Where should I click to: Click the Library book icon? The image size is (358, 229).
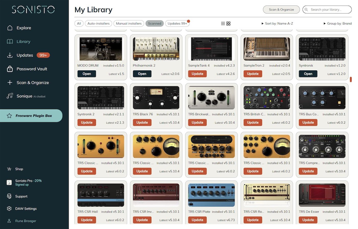tap(10, 41)
